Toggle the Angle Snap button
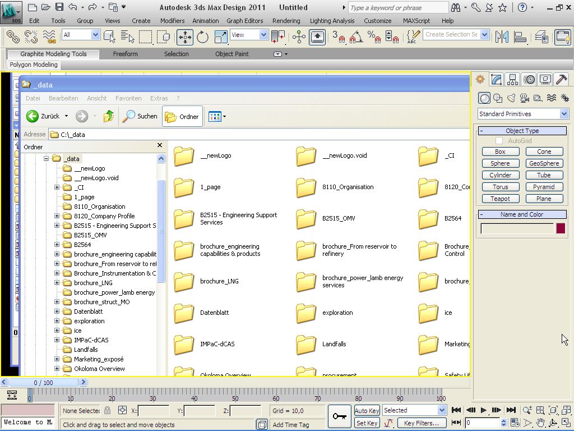Image resolution: width=574 pixels, height=431 pixels. coord(357,36)
